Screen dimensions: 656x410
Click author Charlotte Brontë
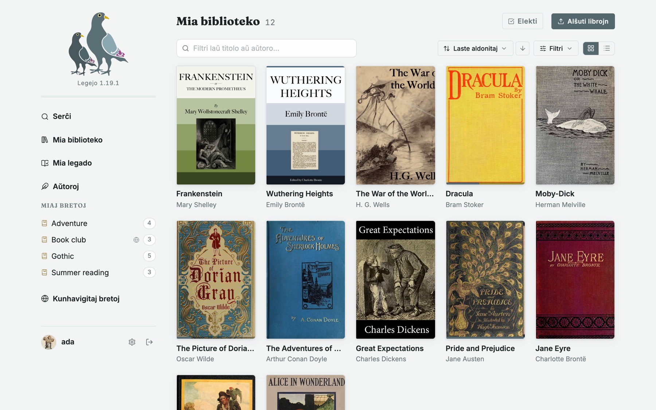(561, 359)
